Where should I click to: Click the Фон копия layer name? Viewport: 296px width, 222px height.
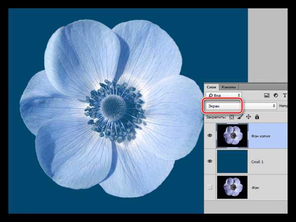(x=260, y=136)
